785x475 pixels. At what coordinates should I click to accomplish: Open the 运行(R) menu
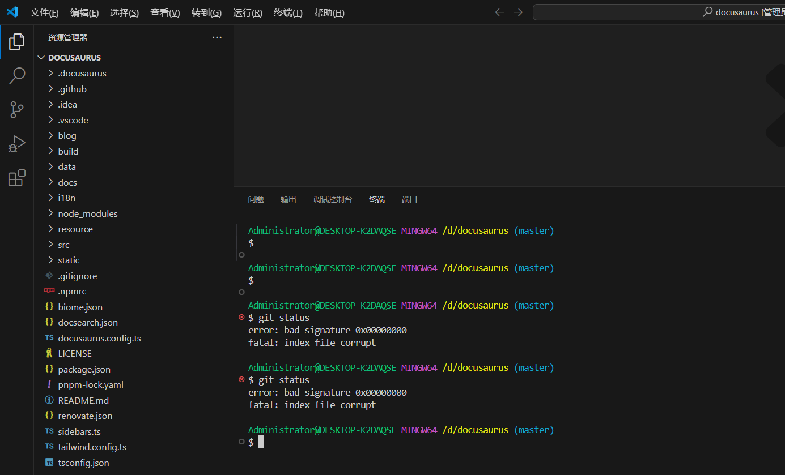[x=248, y=12]
